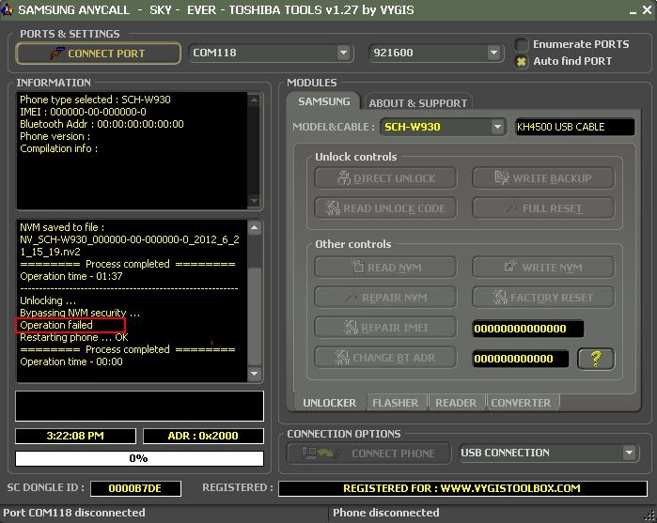Screen dimensions: 657x523
Task: Minimize the Vygis Tools window
Action: coord(633,10)
